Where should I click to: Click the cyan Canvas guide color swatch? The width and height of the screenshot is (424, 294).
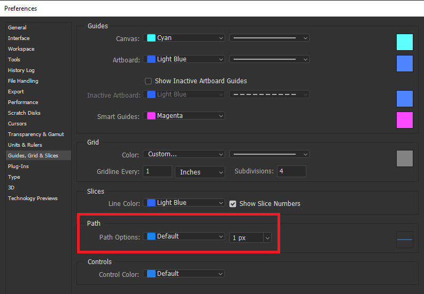coord(405,42)
